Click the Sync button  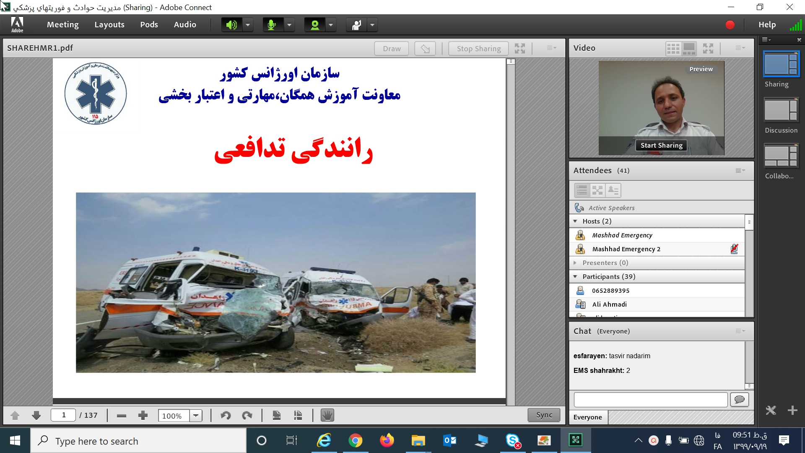pos(544,415)
